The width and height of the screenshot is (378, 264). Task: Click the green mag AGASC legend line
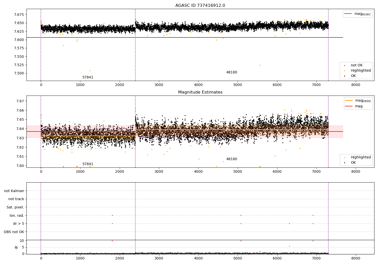pos(348,14)
